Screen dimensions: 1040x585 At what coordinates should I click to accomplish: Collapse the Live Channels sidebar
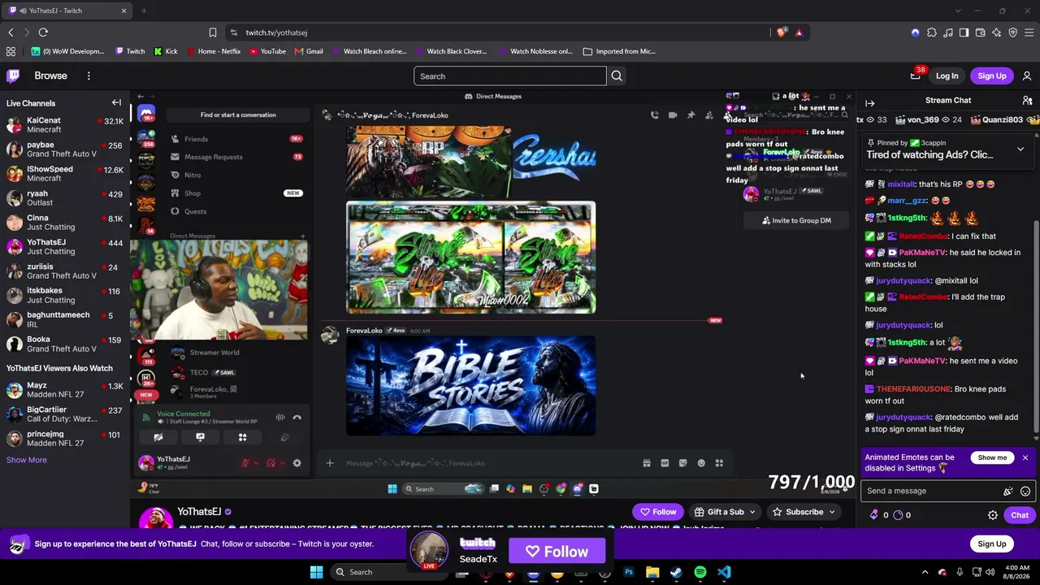point(116,103)
